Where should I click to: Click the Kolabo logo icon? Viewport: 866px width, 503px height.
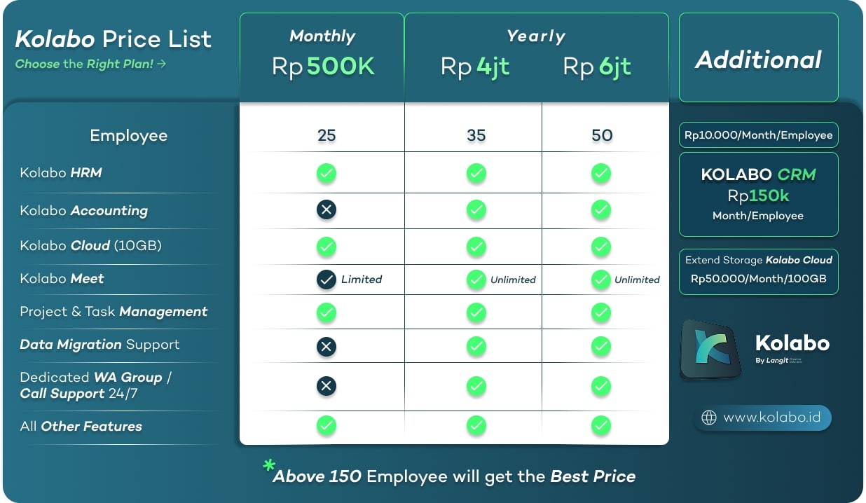pos(711,349)
